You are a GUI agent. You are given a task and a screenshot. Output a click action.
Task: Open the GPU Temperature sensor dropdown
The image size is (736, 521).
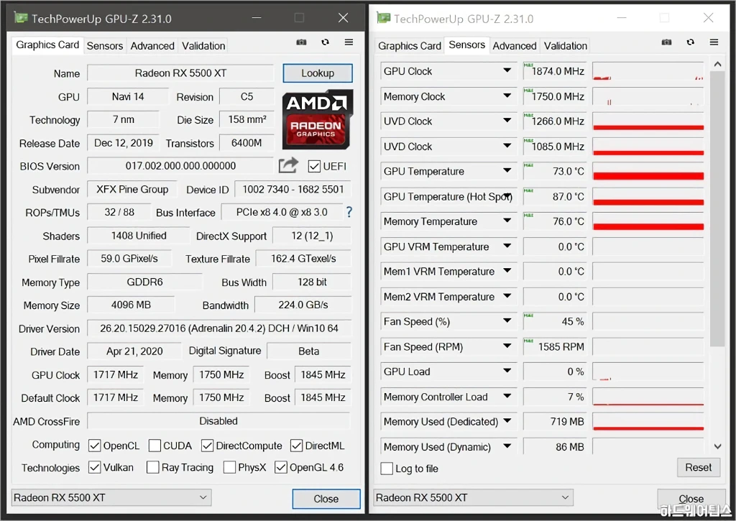507,170
